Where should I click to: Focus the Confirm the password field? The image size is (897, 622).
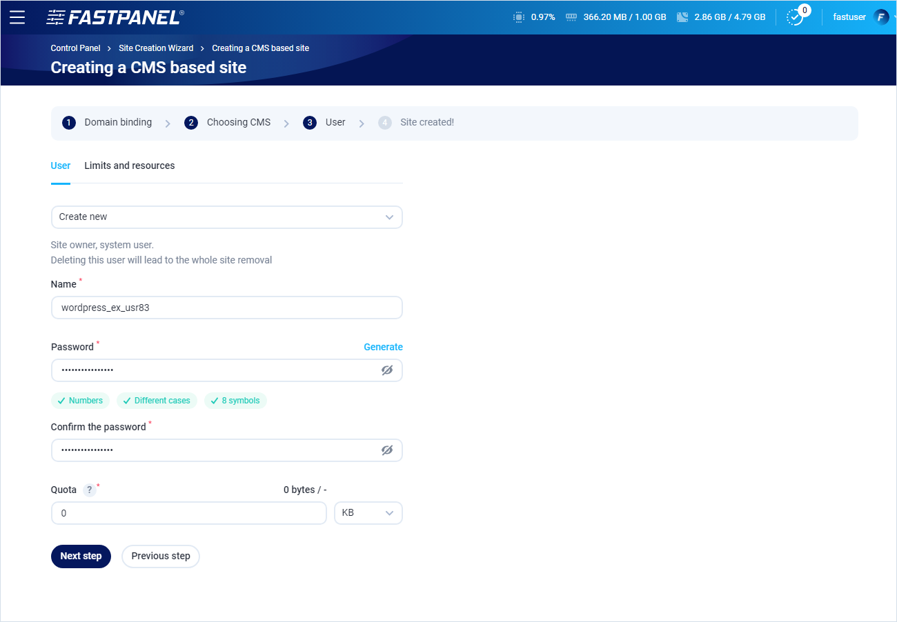[227, 450]
